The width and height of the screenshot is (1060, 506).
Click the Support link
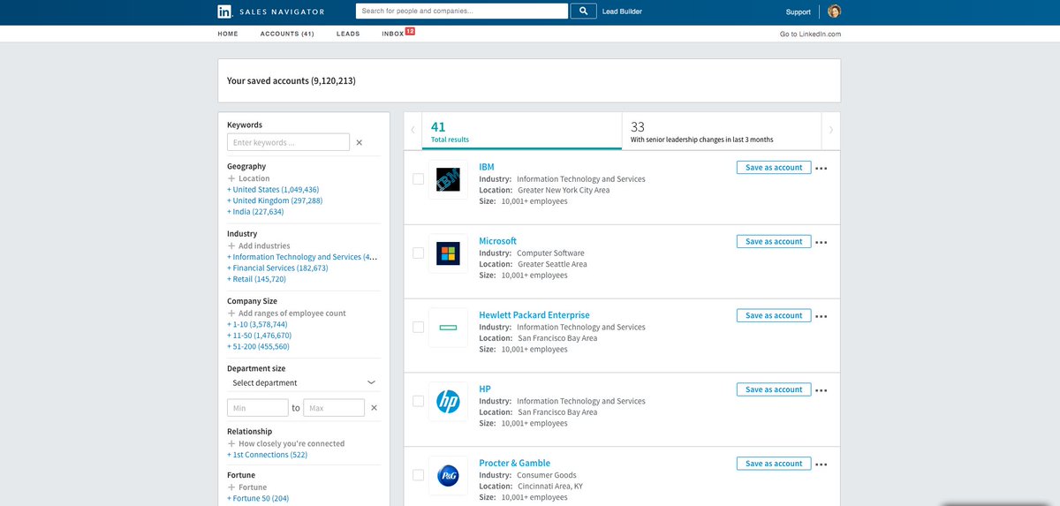(x=799, y=11)
